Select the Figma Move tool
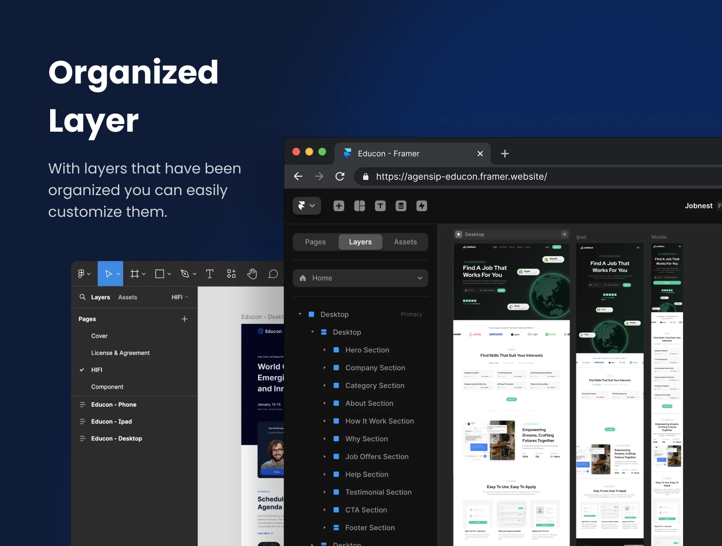Viewport: 722px width, 546px height. (x=110, y=274)
